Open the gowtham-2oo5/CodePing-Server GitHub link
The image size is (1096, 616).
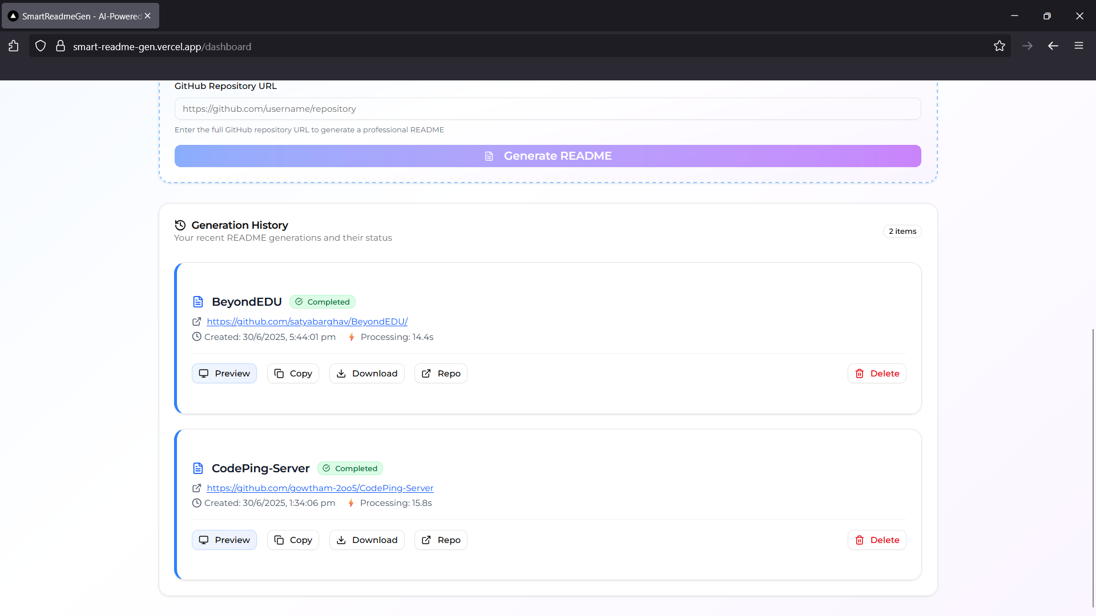click(x=320, y=488)
